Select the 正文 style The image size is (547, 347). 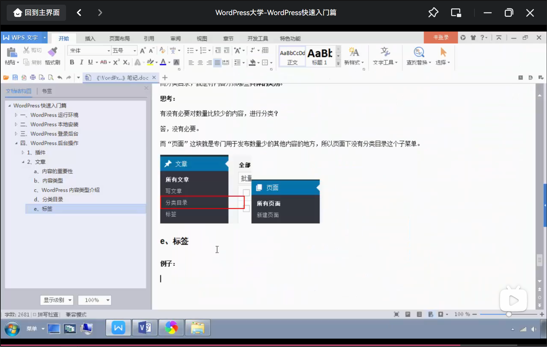[292, 56]
